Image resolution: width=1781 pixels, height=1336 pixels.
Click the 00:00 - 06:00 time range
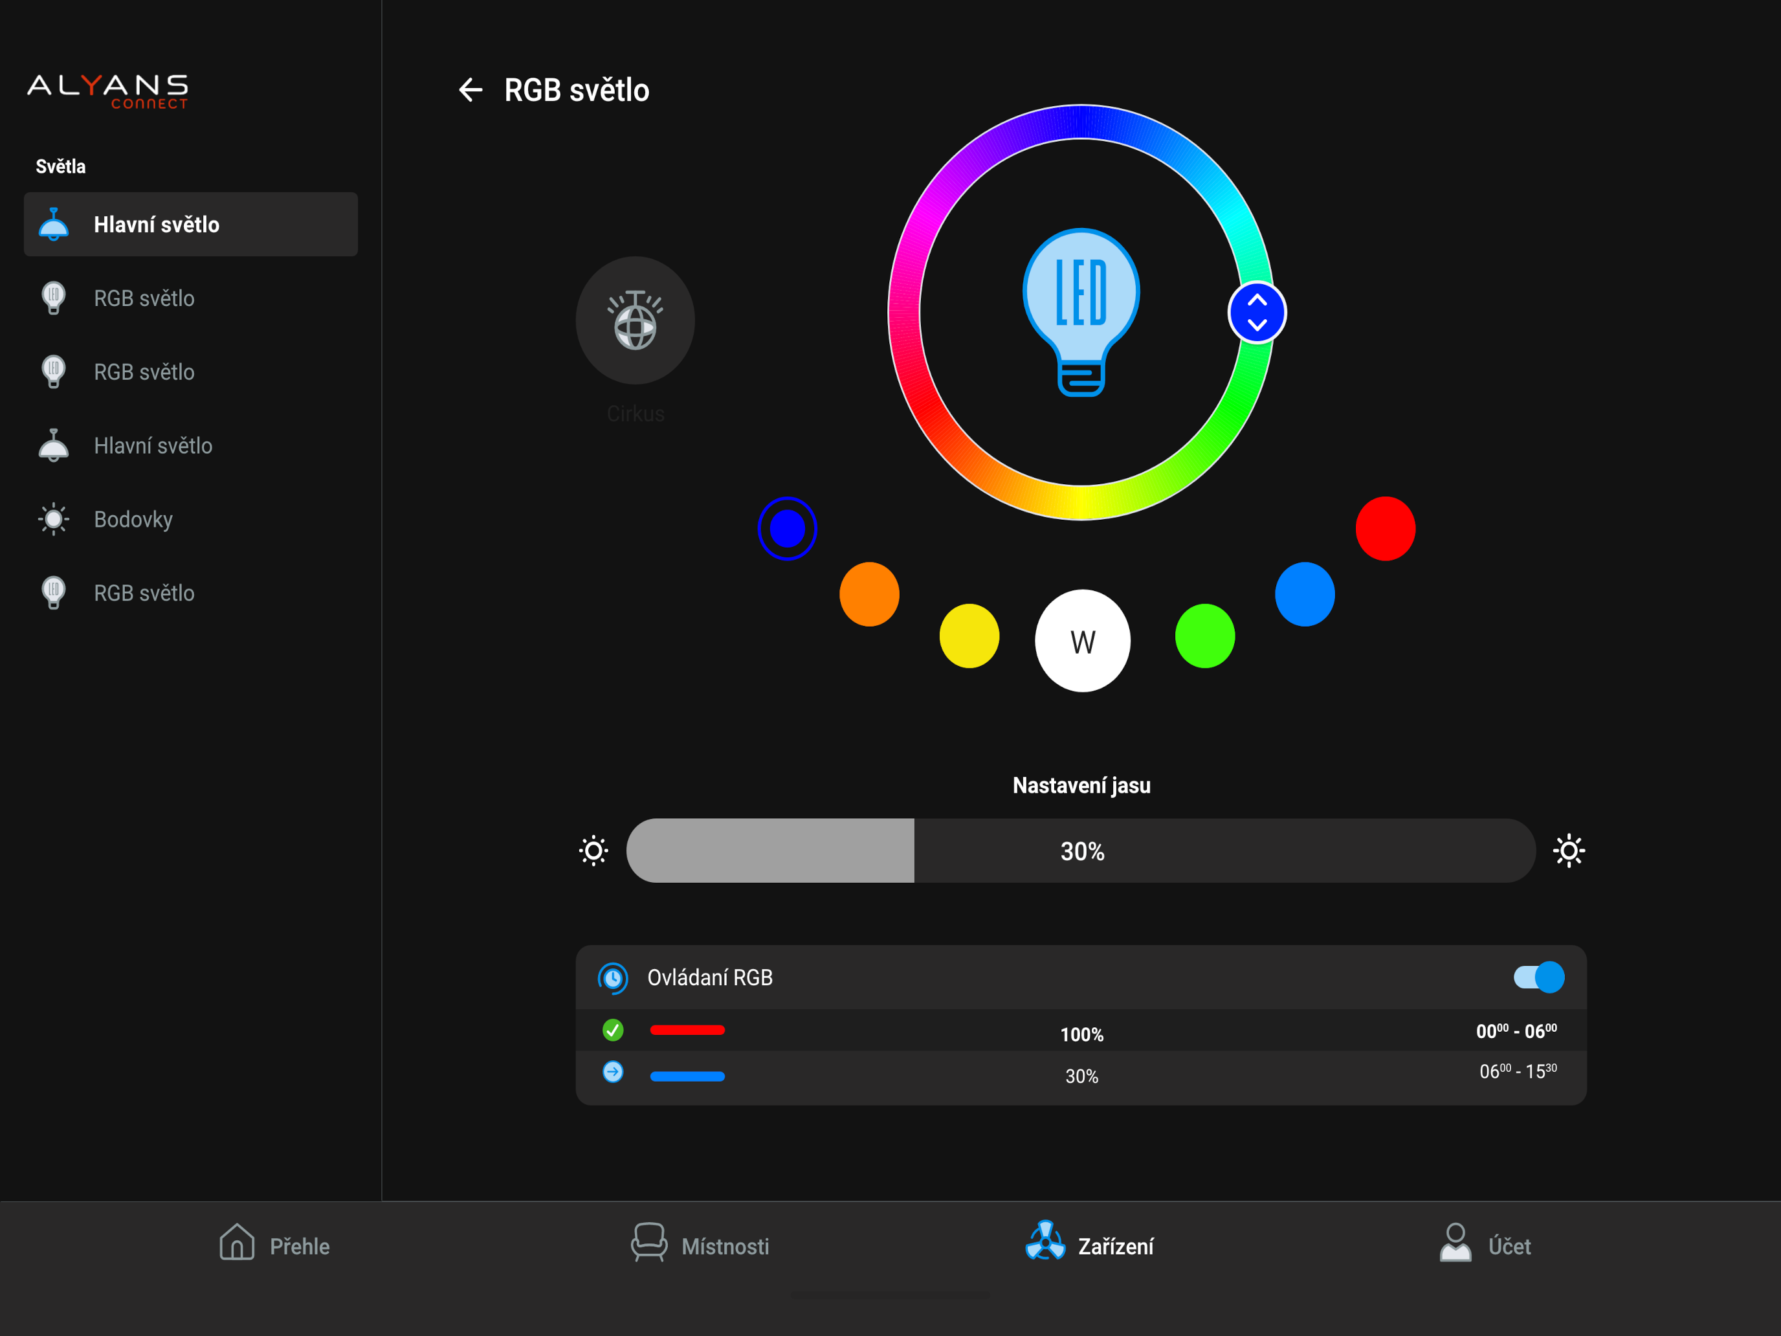[1516, 1030]
